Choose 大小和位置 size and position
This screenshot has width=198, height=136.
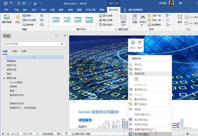[150, 134]
